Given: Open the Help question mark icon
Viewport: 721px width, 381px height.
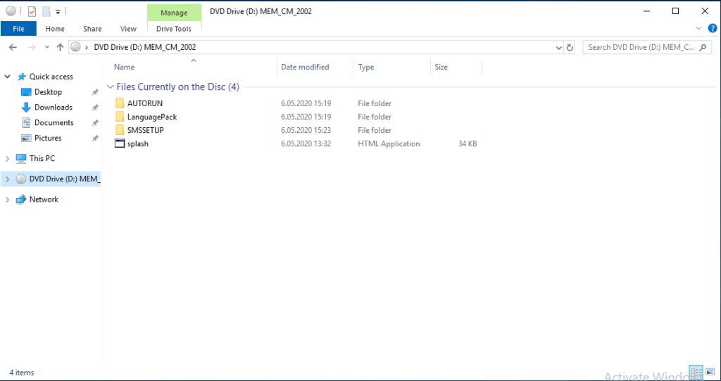Looking at the screenshot, I should 711,29.
